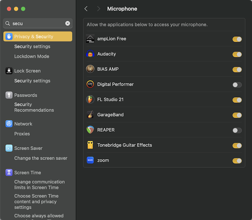Enable REAPER microphone access
This screenshot has width=252, height=220.
tap(237, 130)
